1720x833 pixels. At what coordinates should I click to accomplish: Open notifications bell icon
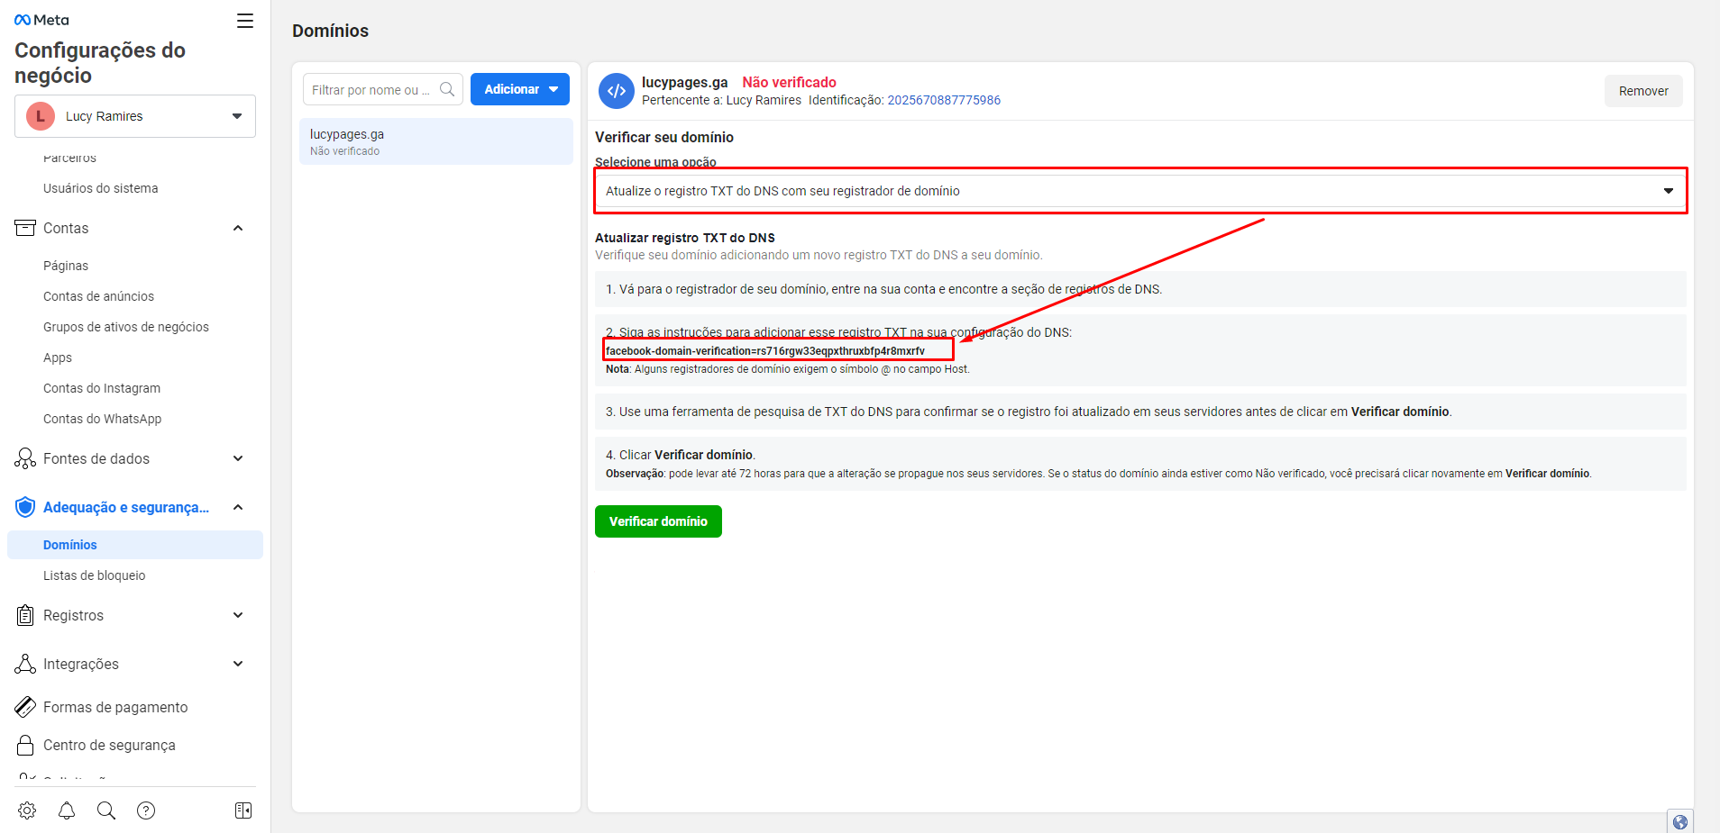click(x=67, y=810)
